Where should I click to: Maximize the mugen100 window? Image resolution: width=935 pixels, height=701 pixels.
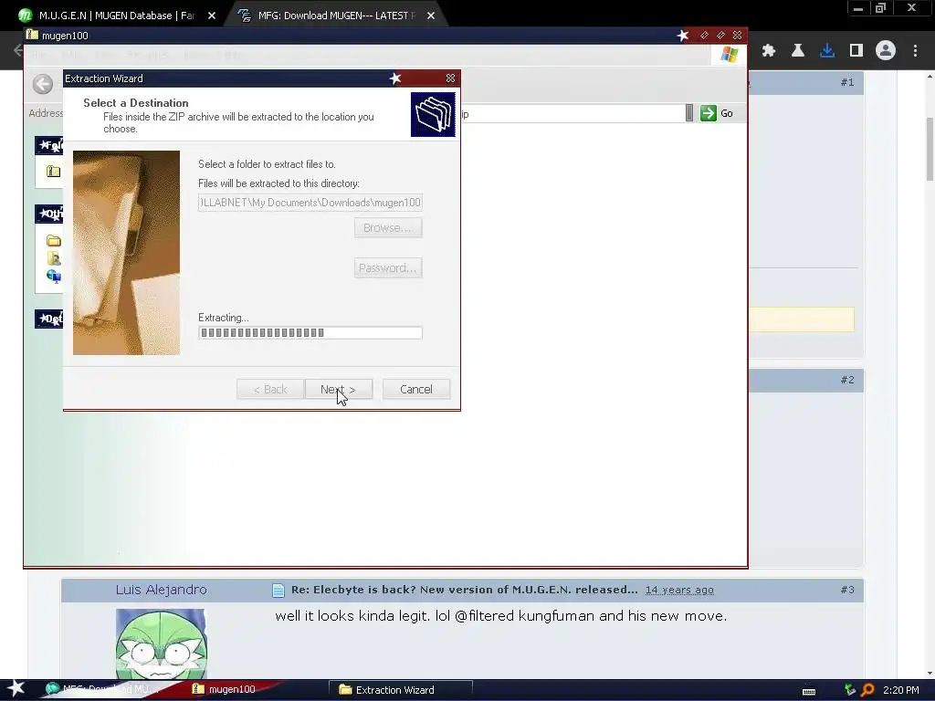click(x=720, y=36)
